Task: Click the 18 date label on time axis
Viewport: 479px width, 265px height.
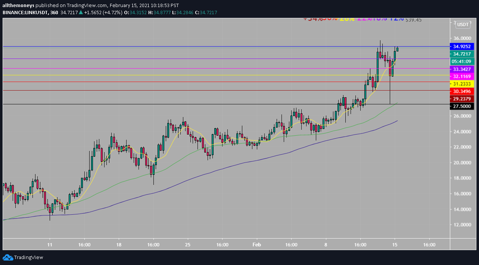Action: [119, 245]
